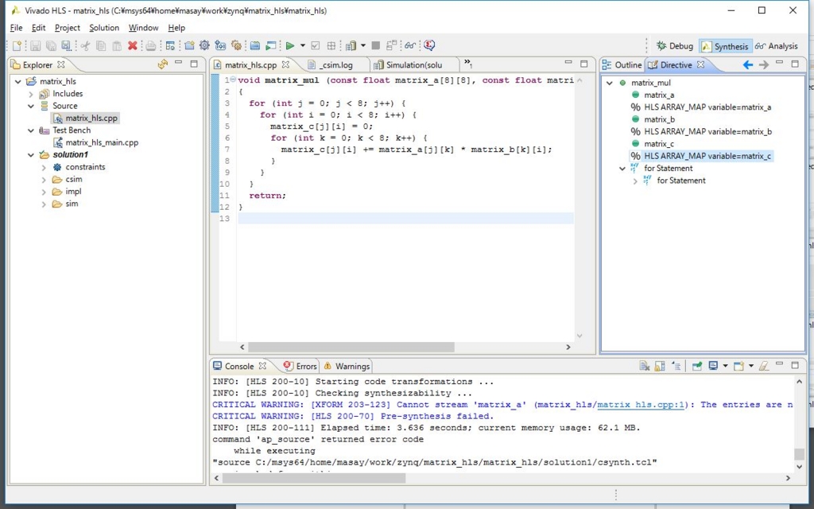Click the Copy toolbar icon
Viewport: 814px width, 509px height.
click(101, 45)
